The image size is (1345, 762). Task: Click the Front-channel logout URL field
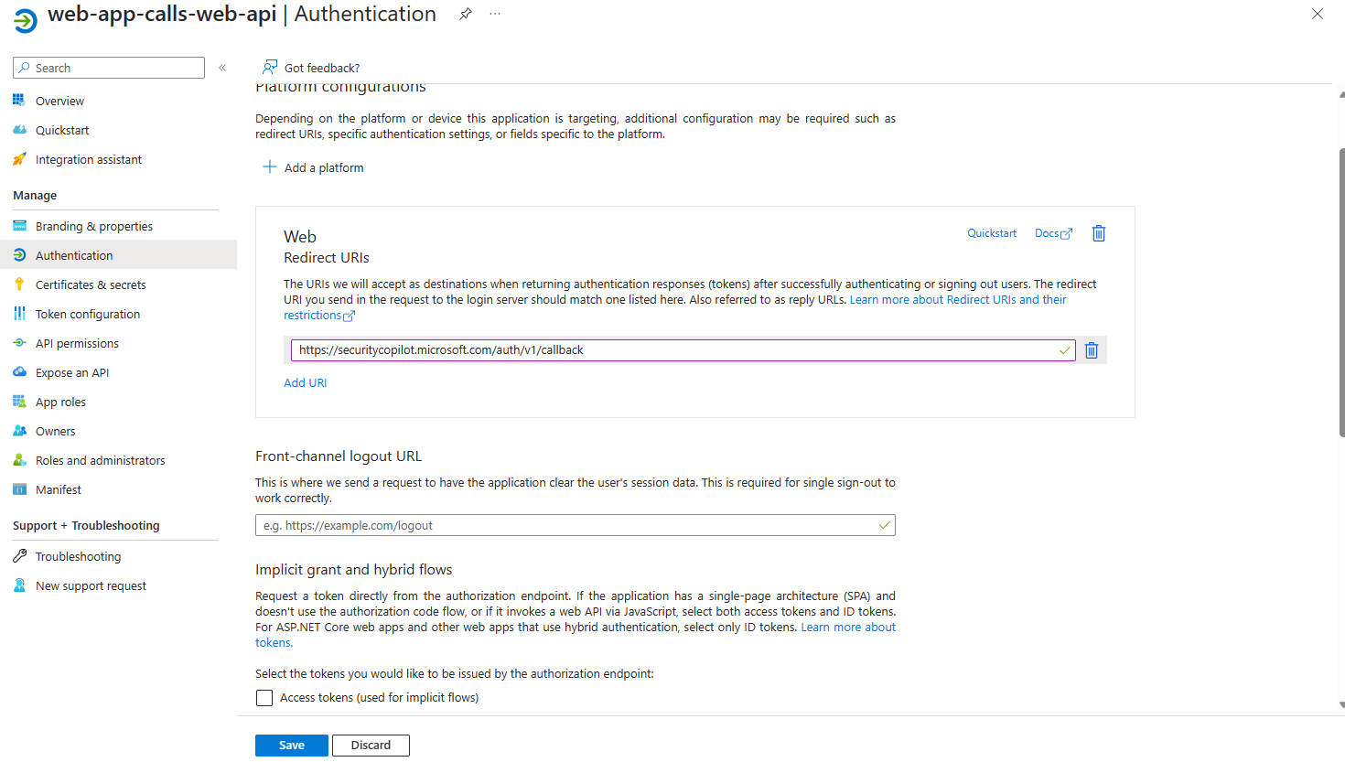click(575, 525)
